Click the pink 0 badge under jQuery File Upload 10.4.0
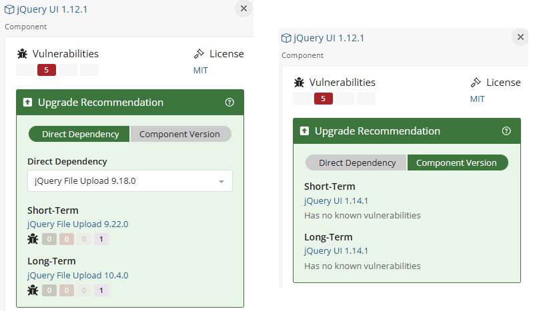Image resolution: width=545 pixels, height=311 pixels. pos(67,290)
